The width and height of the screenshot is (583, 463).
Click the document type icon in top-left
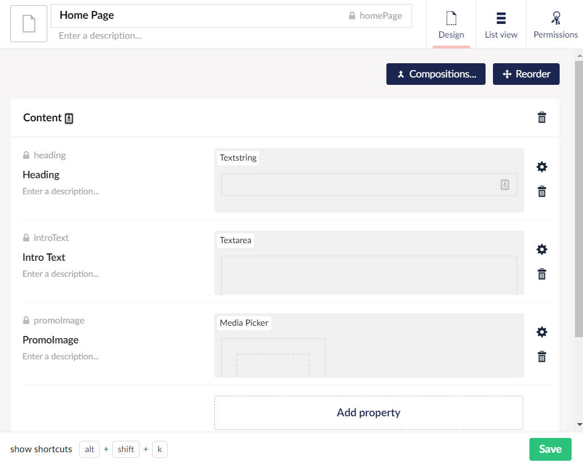[28, 23]
